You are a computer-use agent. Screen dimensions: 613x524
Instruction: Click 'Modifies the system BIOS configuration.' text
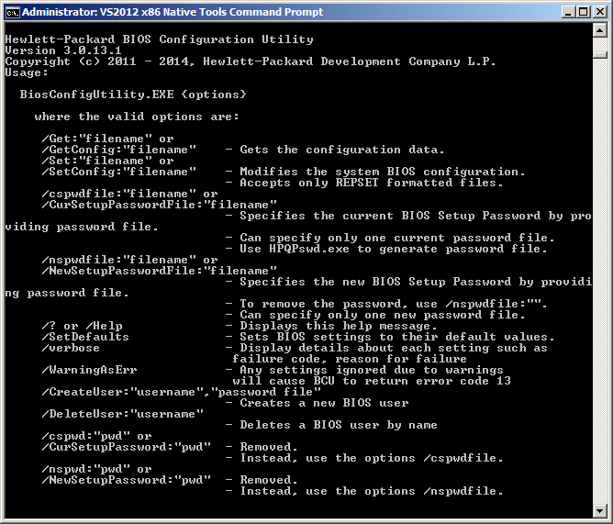click(x=383, y=172)
